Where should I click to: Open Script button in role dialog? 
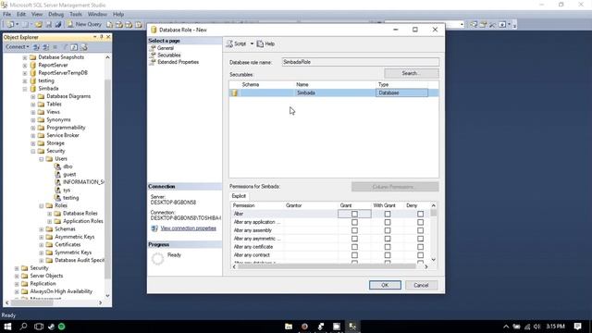click(x=237, y=43)
